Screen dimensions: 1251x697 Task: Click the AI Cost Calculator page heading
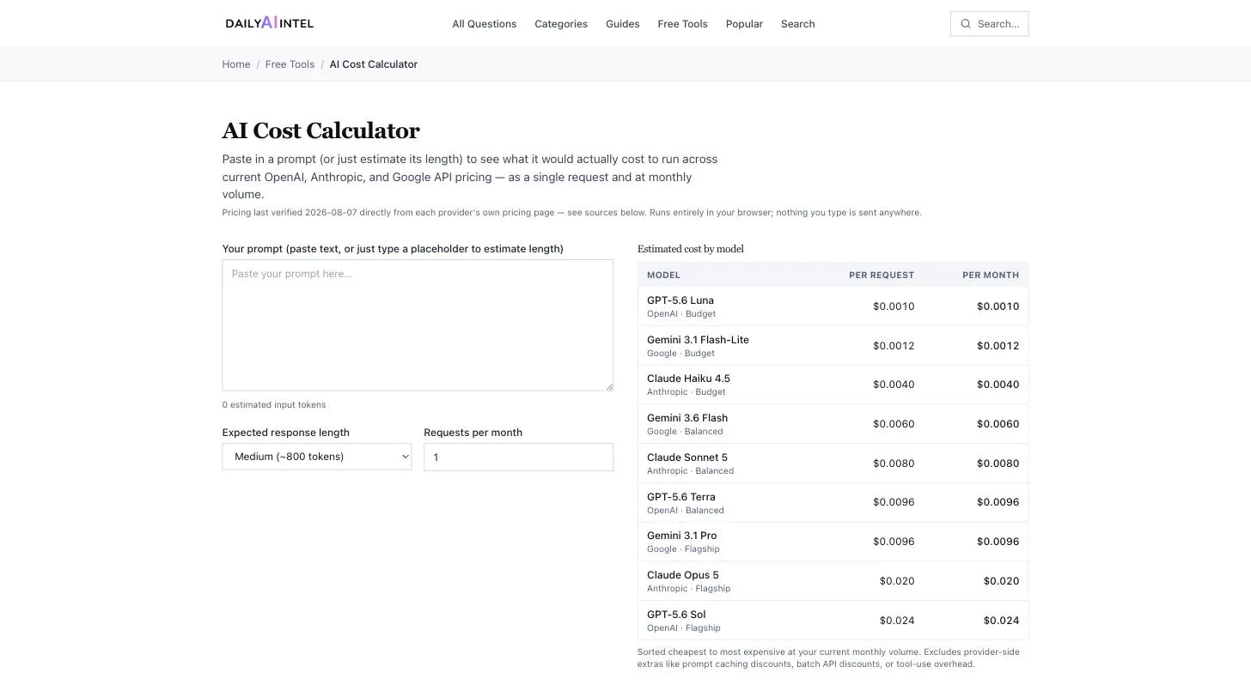(x=320, y=130)
